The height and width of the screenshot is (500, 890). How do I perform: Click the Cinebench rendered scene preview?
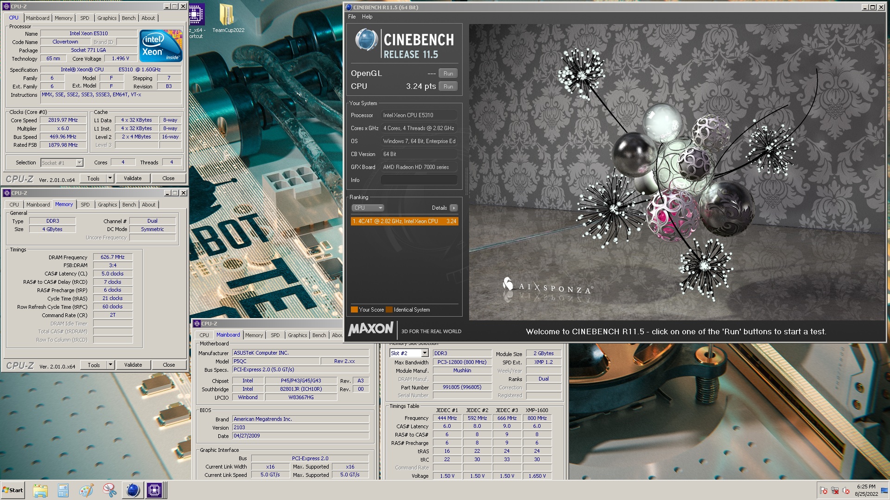[677, 172]
